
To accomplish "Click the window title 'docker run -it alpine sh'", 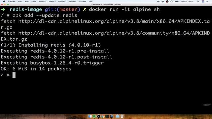I will tap(106, 5).
